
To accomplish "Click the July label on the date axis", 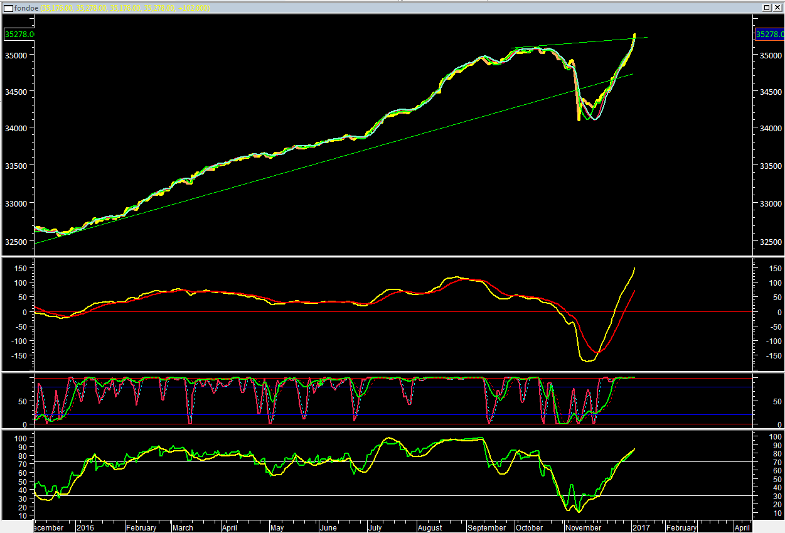I will (375, 528).
